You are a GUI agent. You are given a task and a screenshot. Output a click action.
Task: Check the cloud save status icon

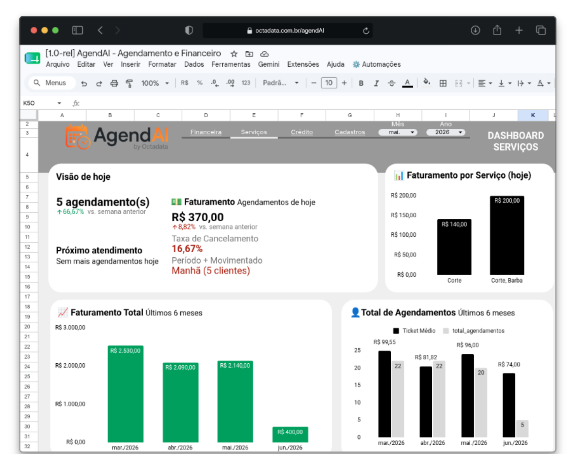[x=265, y=54]
